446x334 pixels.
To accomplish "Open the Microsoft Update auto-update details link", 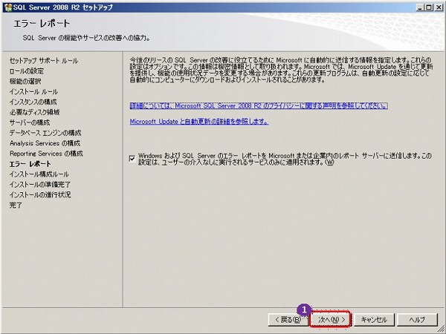I will pyautogui.click(x=198, y=122).
